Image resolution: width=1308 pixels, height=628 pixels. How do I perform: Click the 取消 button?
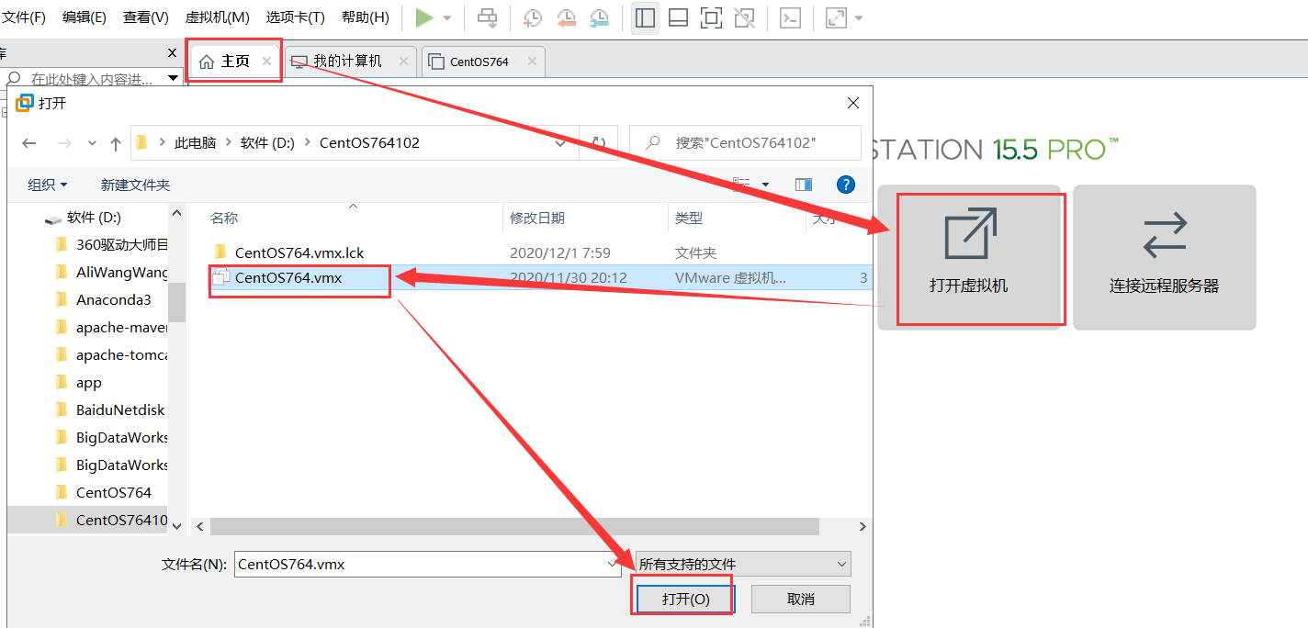click(x=801, y=599)
